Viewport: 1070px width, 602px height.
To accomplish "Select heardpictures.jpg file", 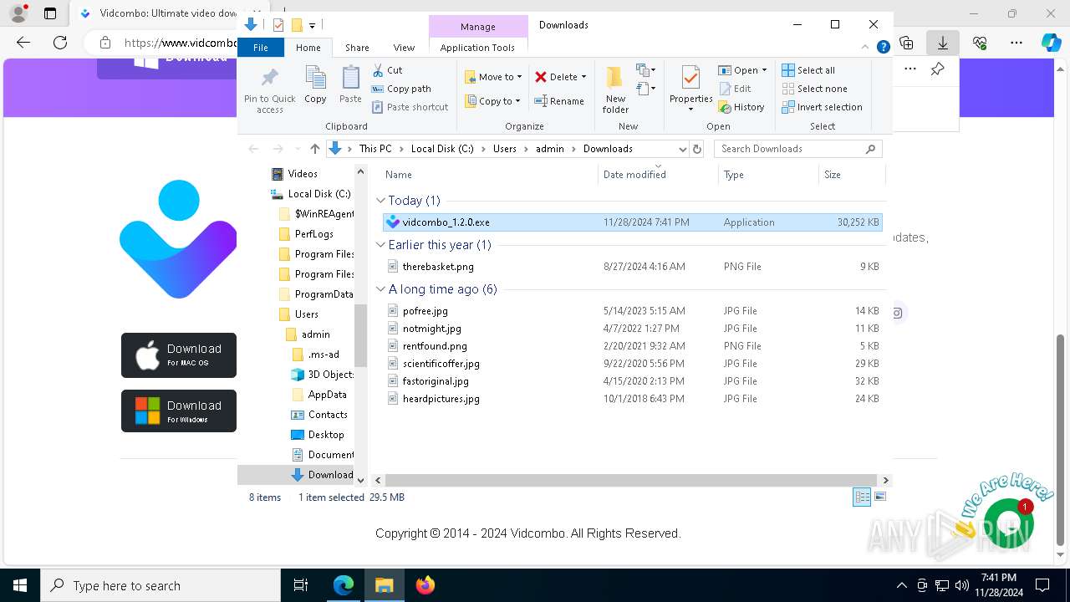I will [x=633, y=399].
